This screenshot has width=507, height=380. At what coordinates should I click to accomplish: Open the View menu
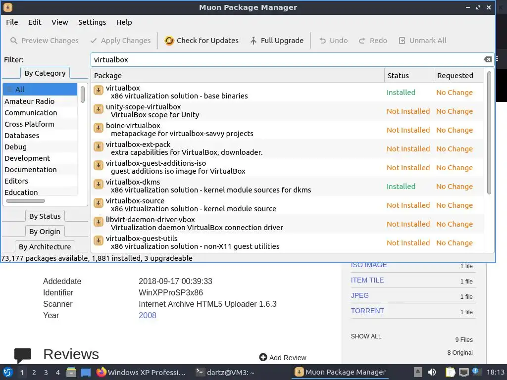pyautogui.click(x=60, y=22)
